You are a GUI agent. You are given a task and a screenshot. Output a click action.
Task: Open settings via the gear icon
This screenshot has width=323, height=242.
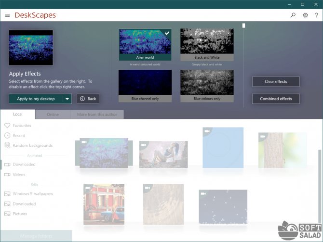(x=305, y=15)
